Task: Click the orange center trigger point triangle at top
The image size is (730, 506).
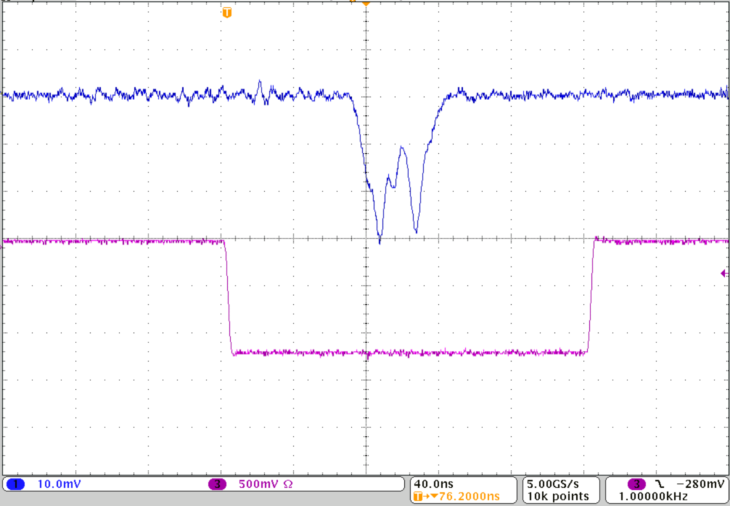Action: (366, 3)
